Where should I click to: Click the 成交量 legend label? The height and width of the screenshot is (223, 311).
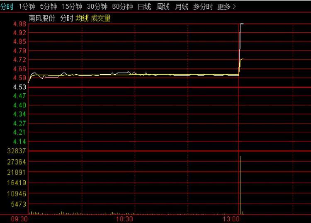[x=101, y=18]
